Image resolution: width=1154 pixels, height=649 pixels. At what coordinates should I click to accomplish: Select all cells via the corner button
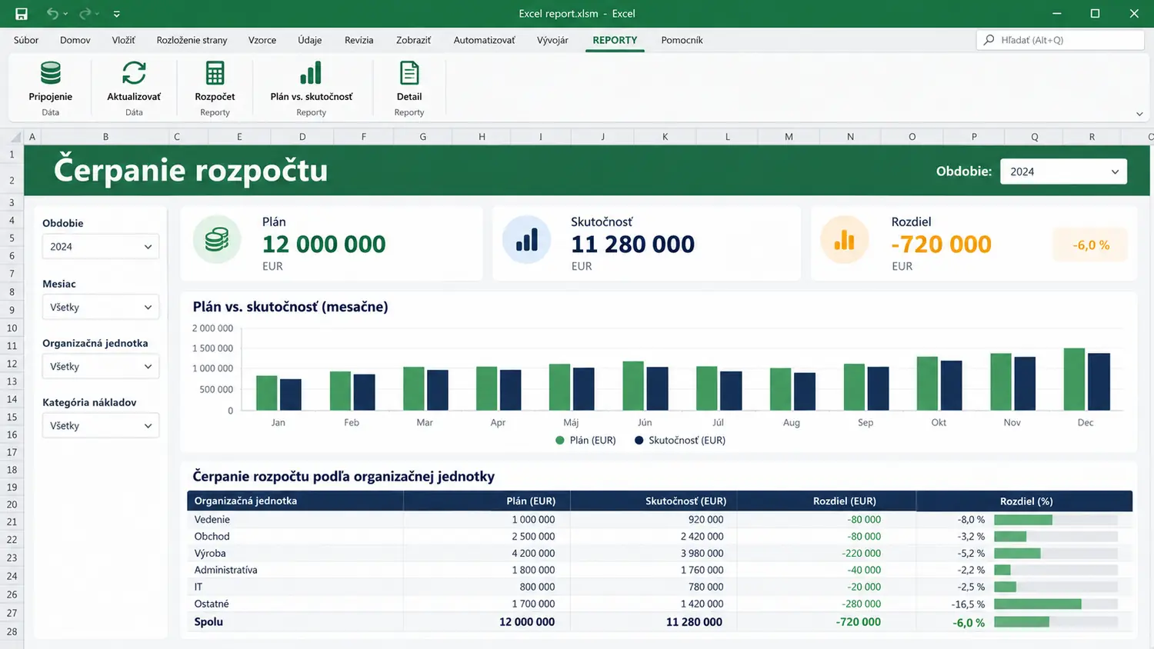pyautogui.click(x=15, y=137)
